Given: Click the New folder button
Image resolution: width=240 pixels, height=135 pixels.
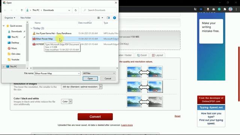Looking at the screenshot, I should click(25, 18).
